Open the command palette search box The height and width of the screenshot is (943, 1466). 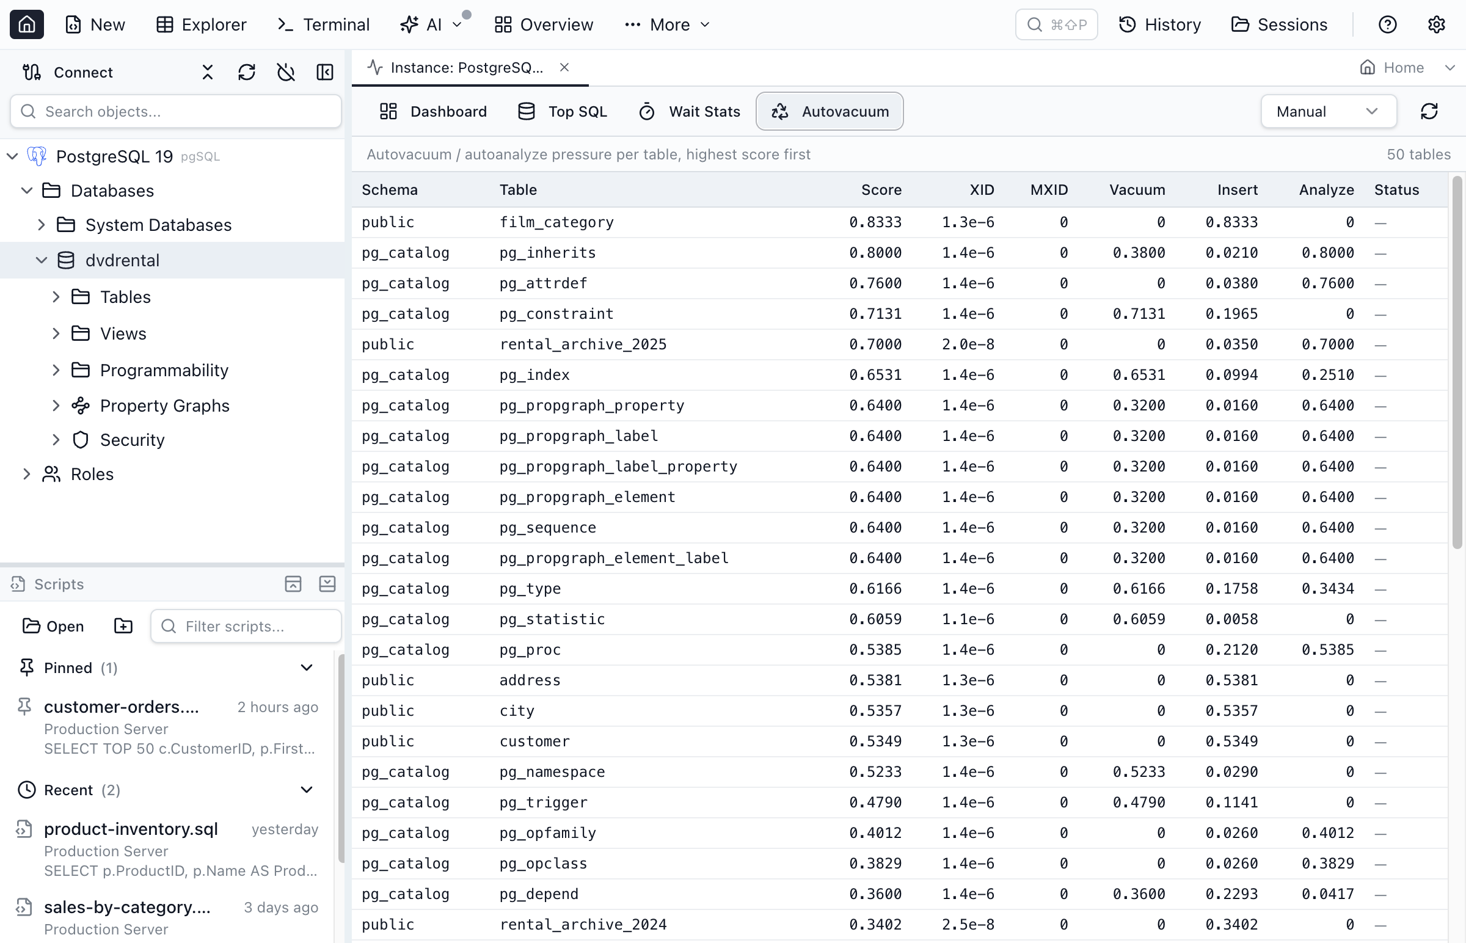pos(1056,24)
